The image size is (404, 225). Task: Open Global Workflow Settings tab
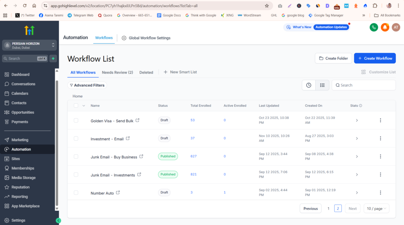pyautogui.click(x=146, y=38)
